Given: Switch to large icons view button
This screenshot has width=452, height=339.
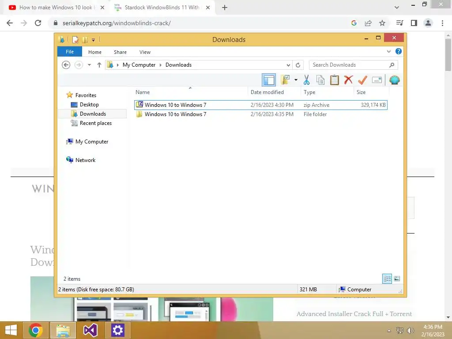Looking at the screenshot, I should (397, 279).
